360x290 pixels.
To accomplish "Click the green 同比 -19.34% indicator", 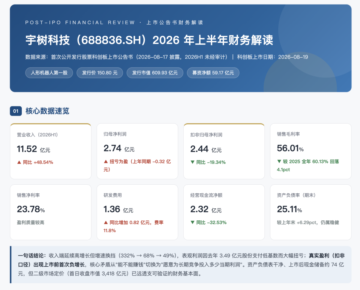I will pyautogui.click(x=208, y=162).
